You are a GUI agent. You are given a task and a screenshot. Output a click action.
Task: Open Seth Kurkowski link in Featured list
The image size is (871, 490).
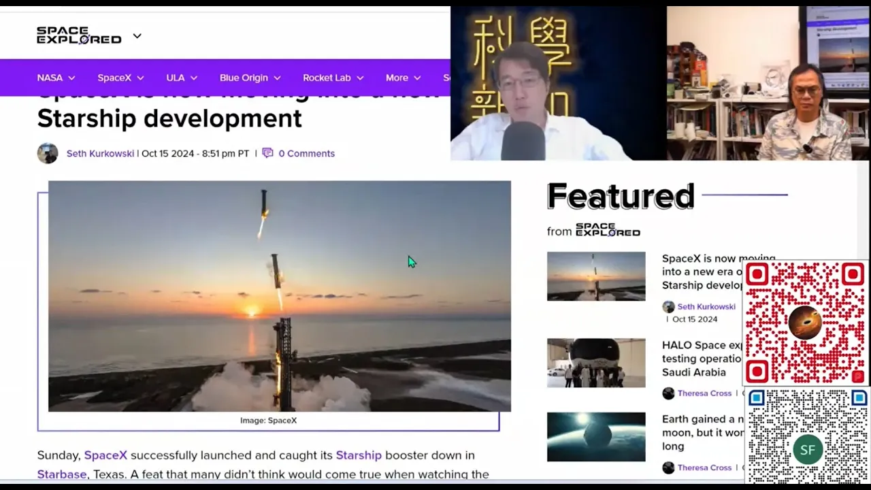point(706,307)
